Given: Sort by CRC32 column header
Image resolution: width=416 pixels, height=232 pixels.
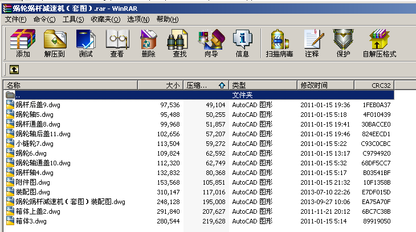Looking at the screenshot, I should pyautogui.click(x=374, y=85).
